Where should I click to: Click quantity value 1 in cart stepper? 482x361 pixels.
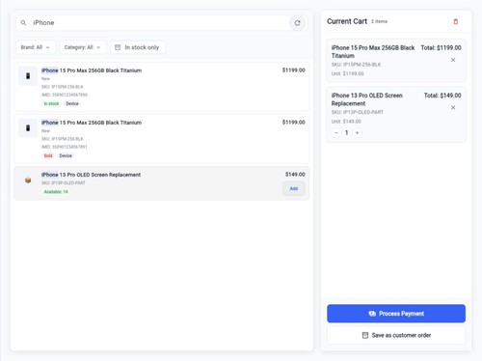pyautogui.click(x=346, y=132)
